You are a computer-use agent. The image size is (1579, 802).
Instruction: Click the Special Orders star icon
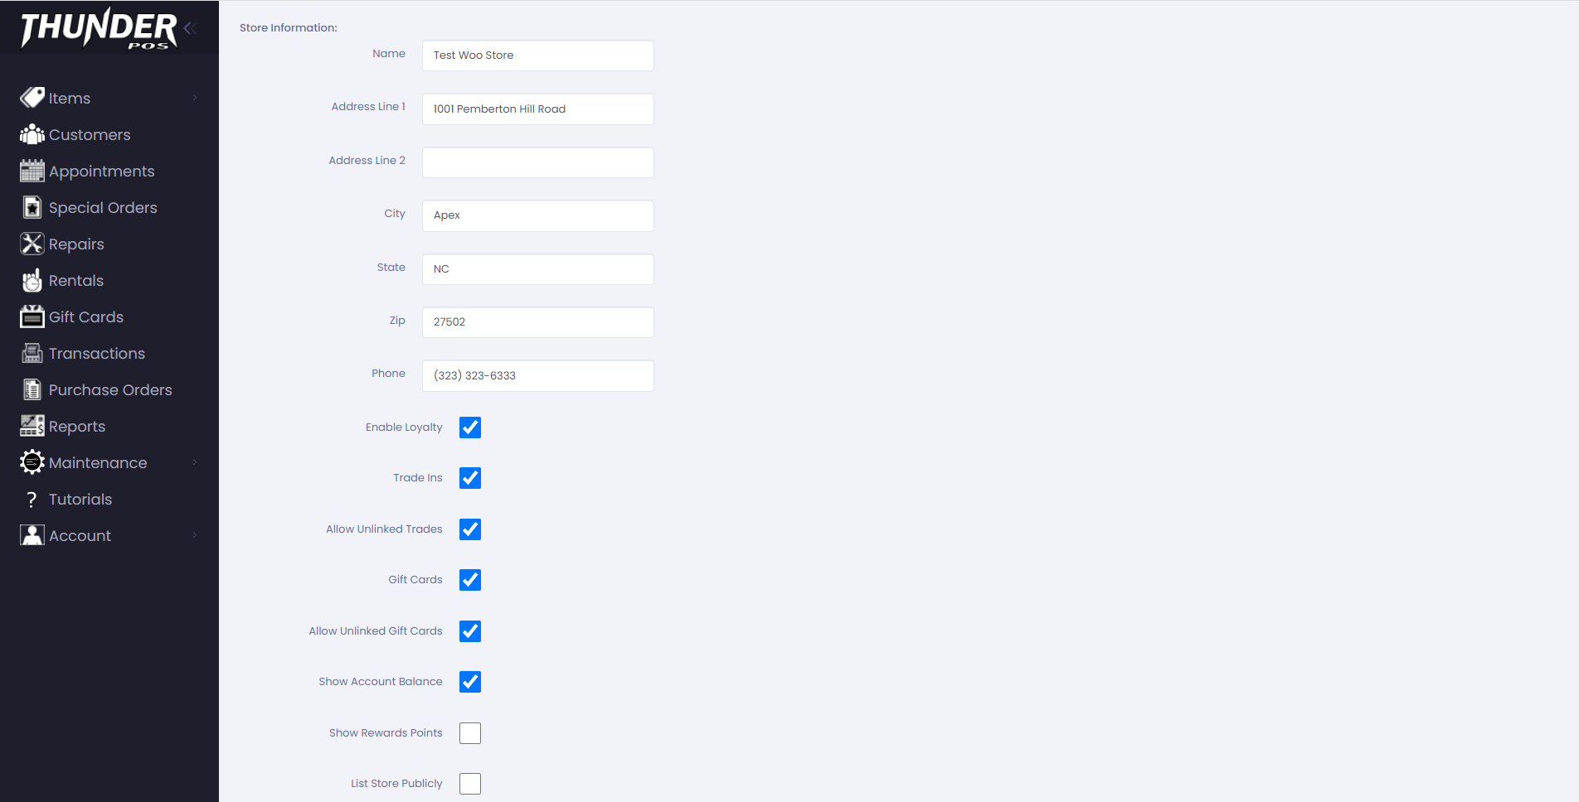(x=32, y=207)
